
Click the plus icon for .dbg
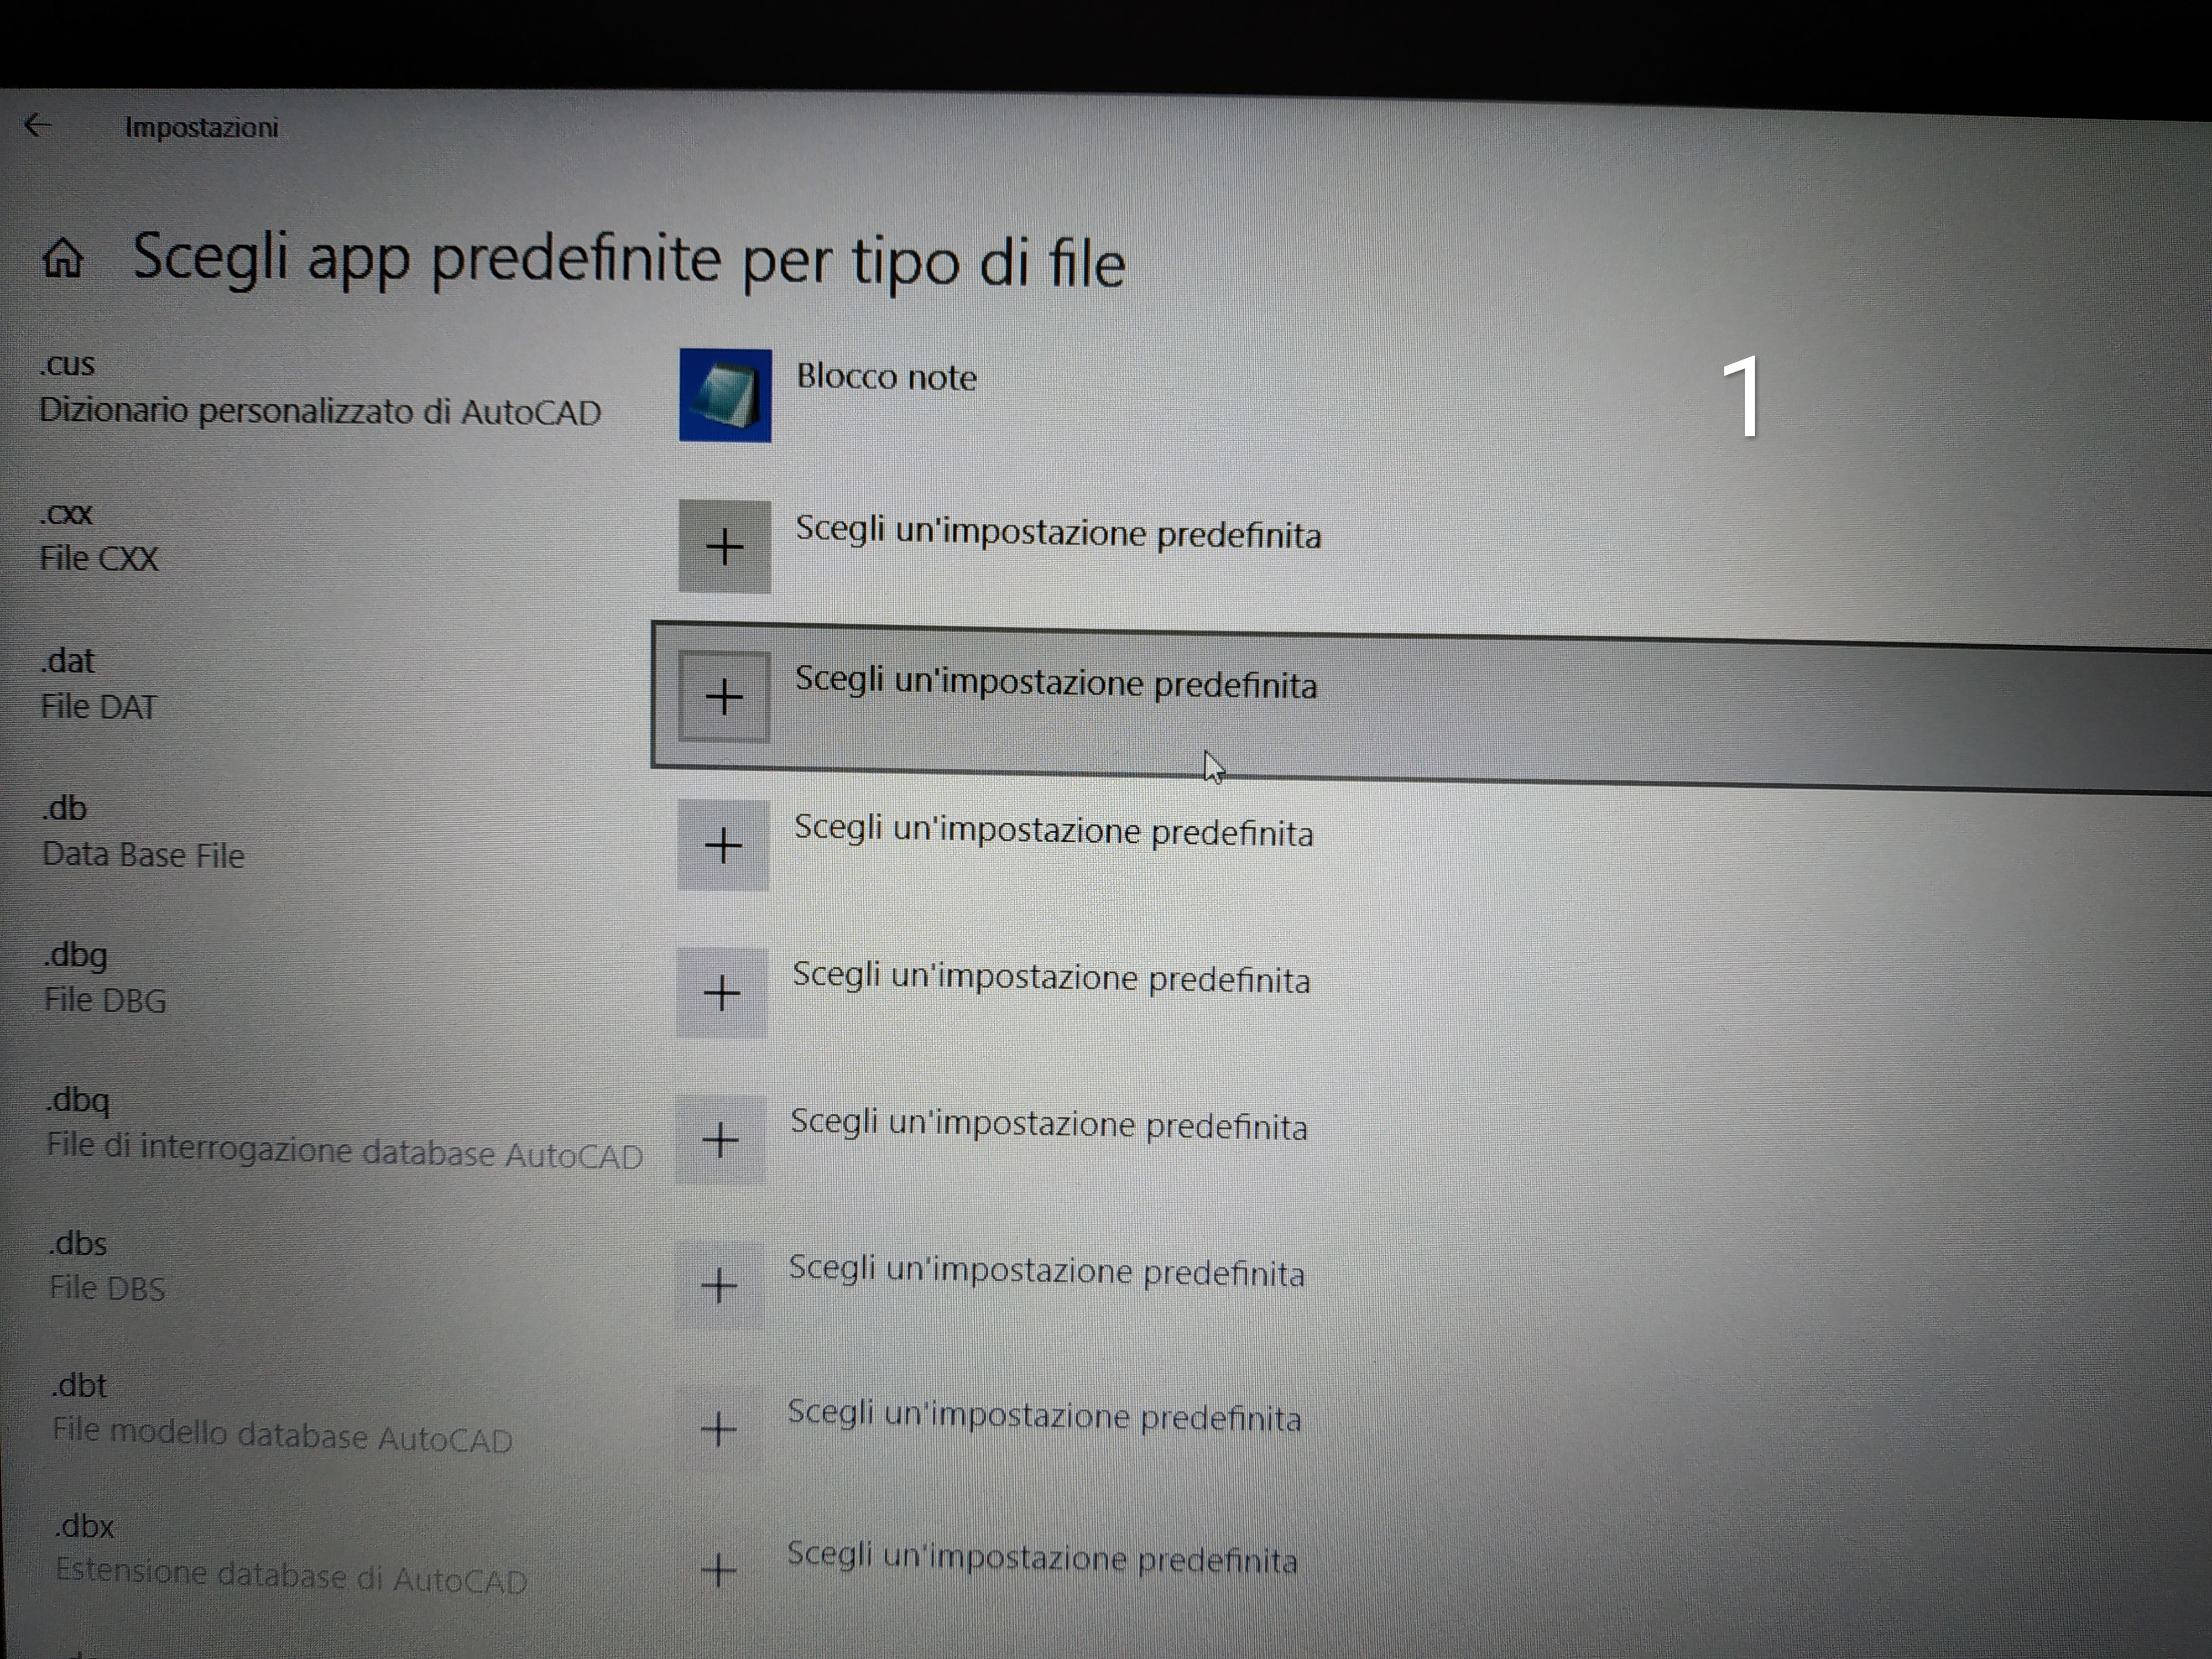pos(721,993)
